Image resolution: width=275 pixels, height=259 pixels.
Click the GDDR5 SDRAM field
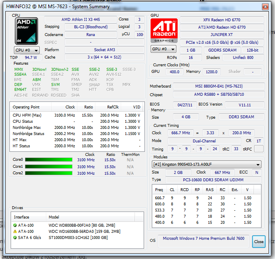click(x=222, y=50)
